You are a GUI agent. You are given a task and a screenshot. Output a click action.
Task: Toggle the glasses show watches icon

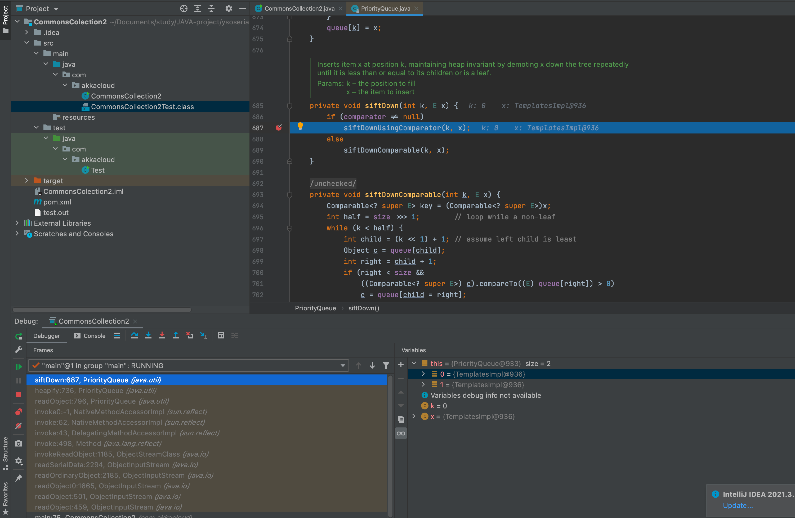[x=401, y=434]
